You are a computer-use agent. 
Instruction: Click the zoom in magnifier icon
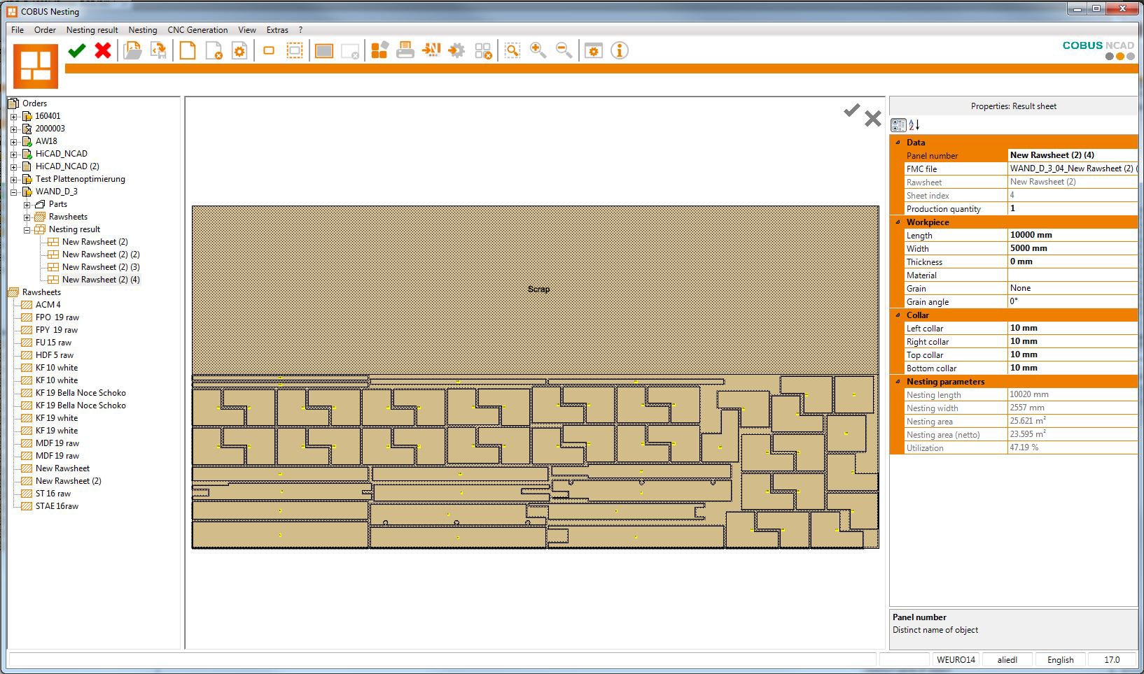538,50
